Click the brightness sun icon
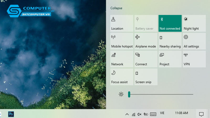 [121, 94]
